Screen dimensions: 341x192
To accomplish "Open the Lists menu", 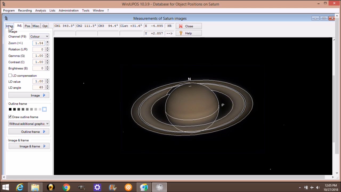I will [52, 10].
